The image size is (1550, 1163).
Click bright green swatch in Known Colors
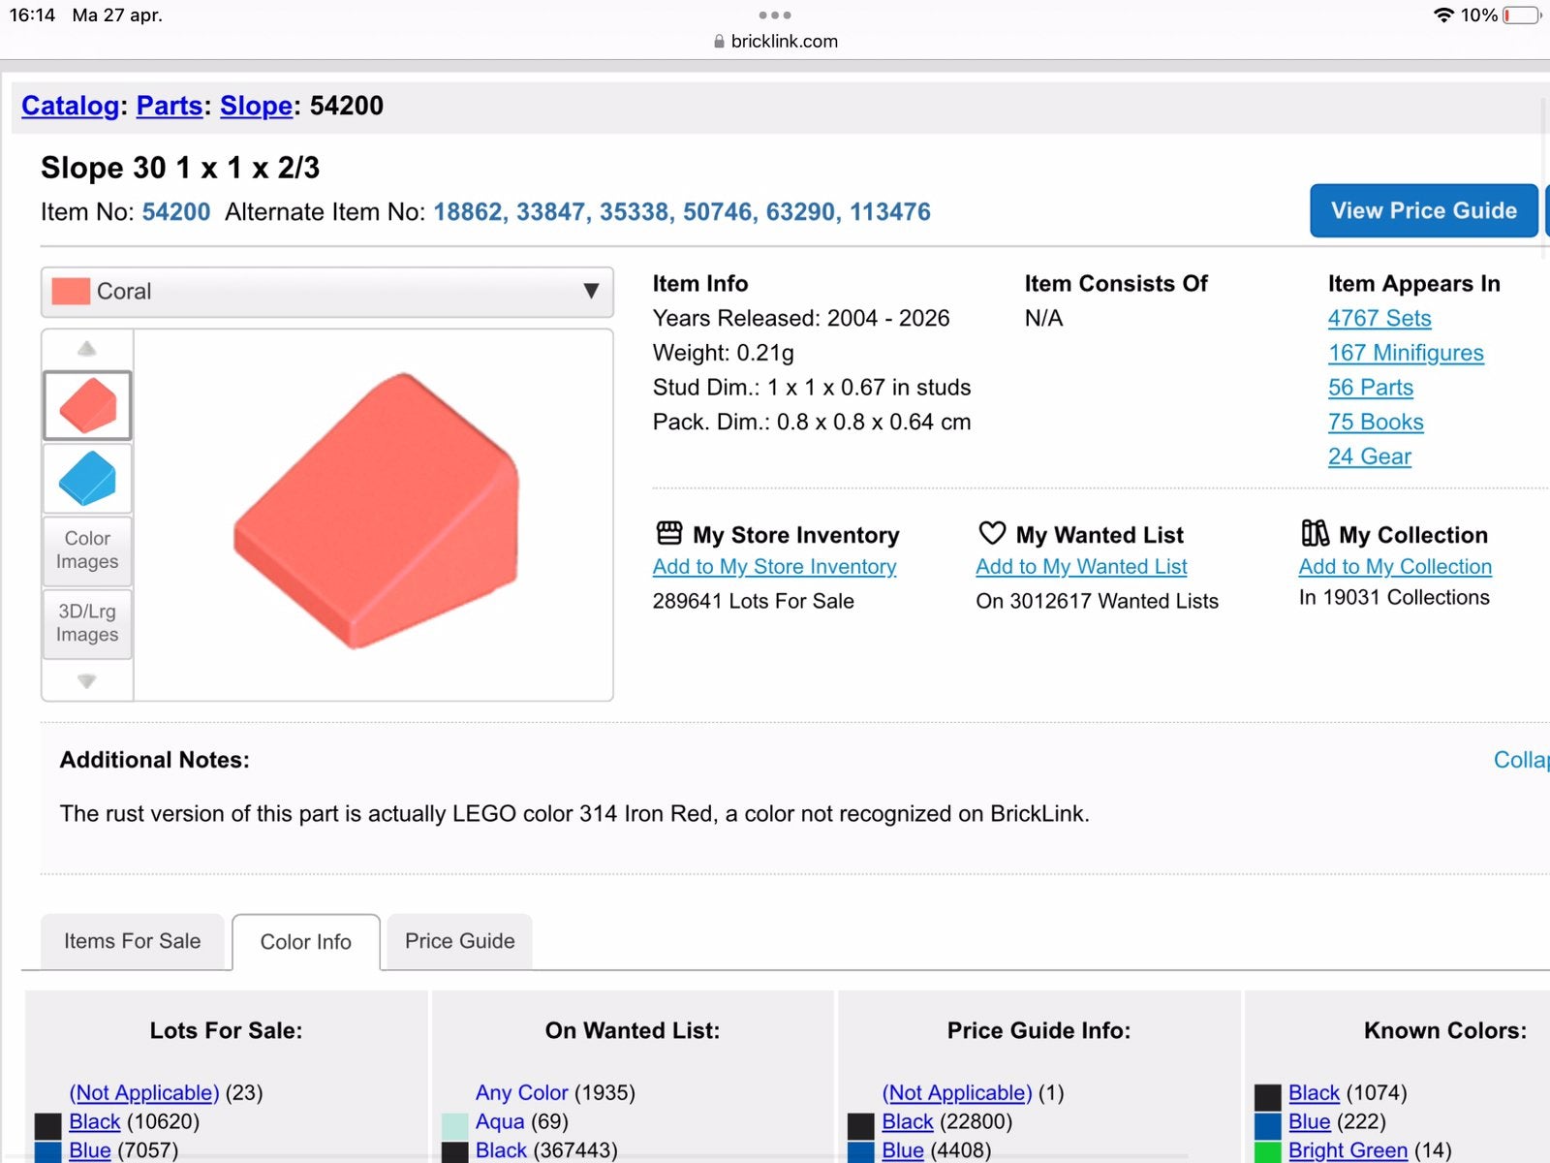1268,1152
